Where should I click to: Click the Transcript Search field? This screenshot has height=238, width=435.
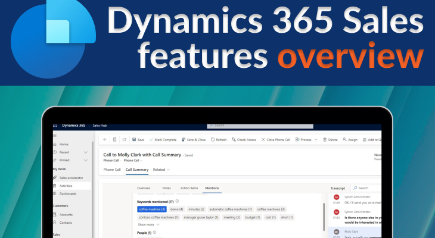366,188
